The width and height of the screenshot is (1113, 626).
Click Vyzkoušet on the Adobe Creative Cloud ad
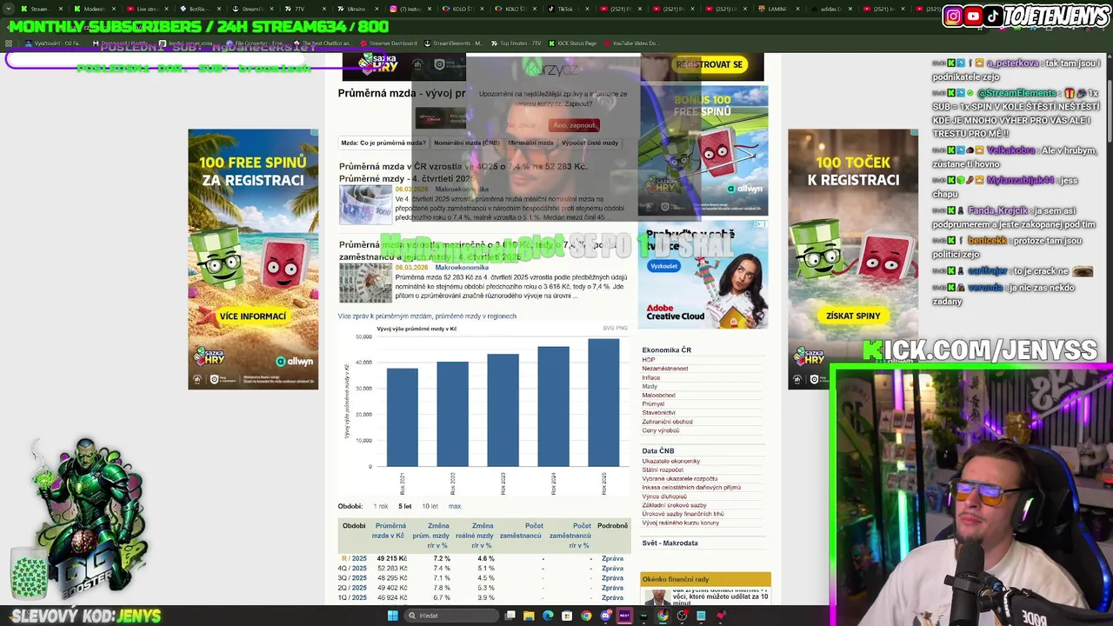coord(663,266)
